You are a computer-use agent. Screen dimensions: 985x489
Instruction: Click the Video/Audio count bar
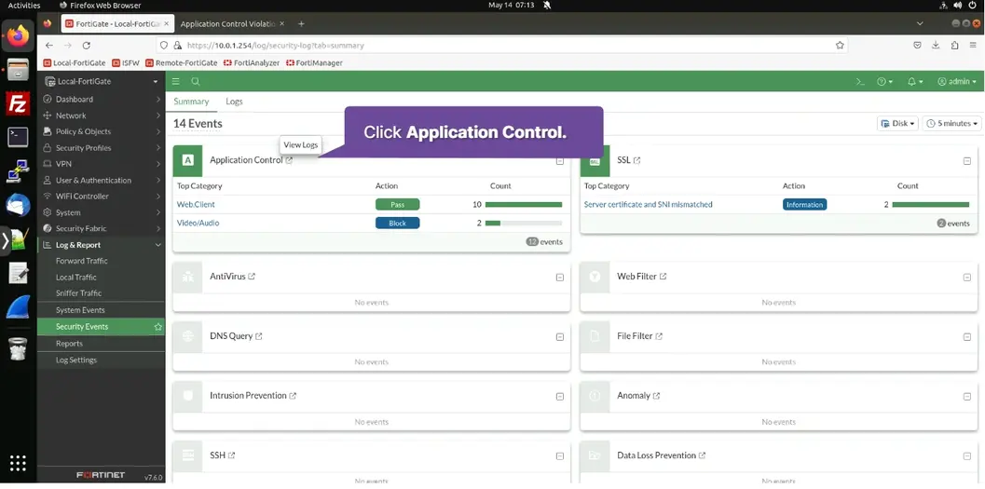pos(524,223)
